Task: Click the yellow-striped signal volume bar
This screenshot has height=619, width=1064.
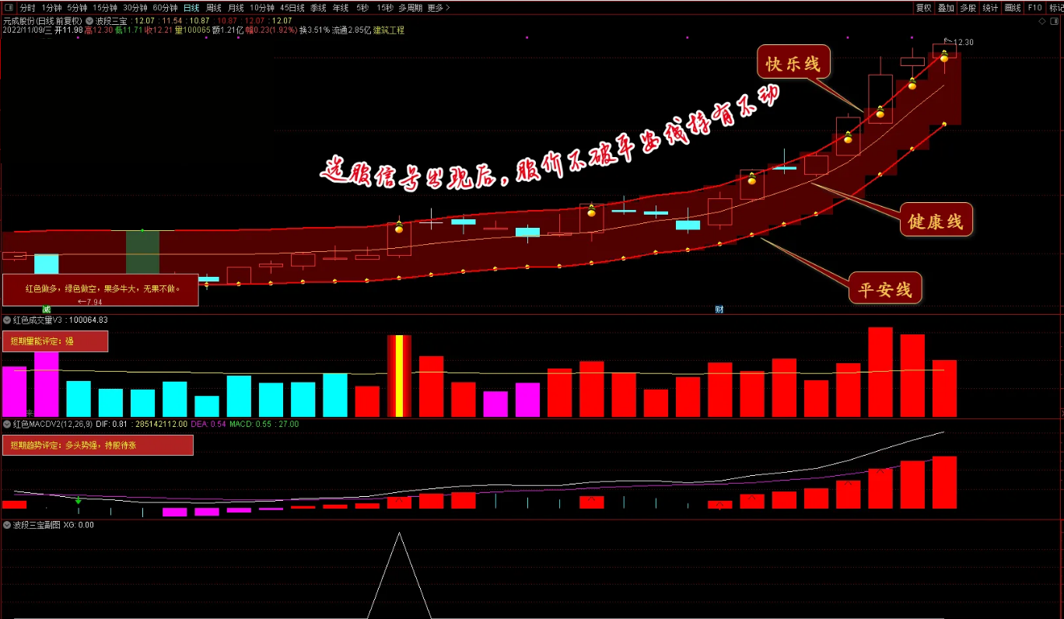Action: [x=399, y=376]
